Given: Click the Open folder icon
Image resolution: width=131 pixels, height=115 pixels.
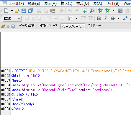Looking at the screenshot, I should pos(17,11).
